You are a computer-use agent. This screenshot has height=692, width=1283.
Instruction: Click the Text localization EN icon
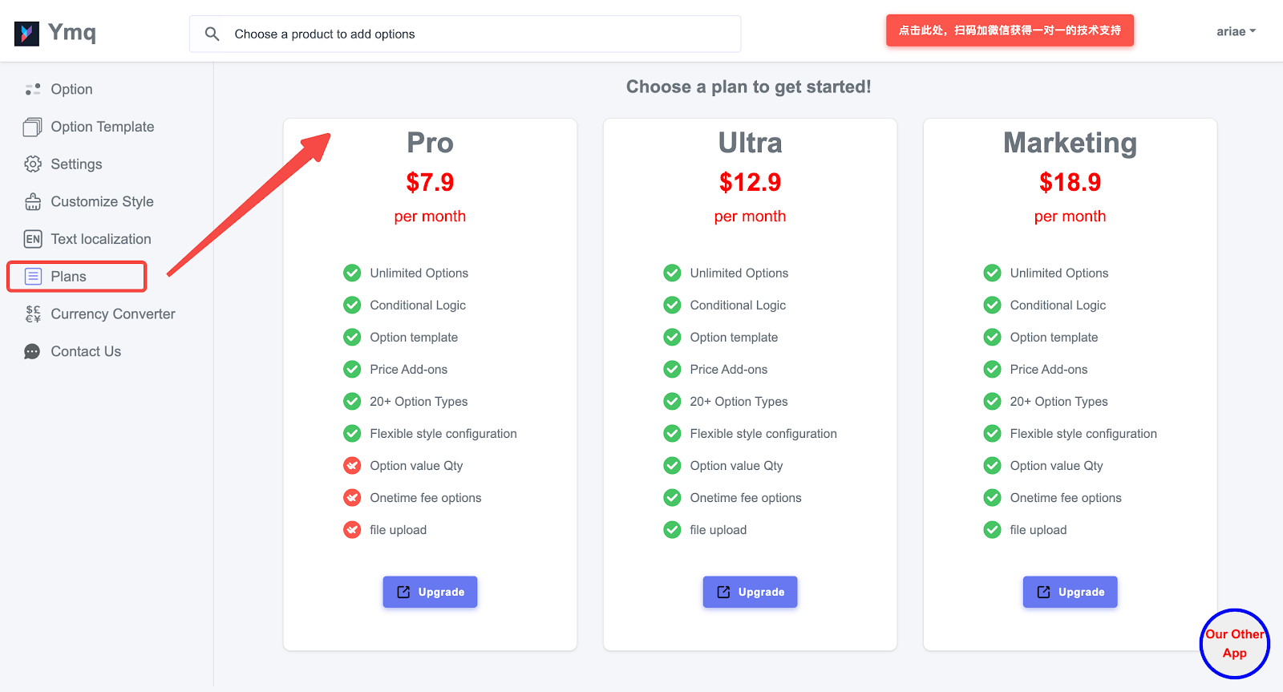pyautogui.click(x=32, y=239)
